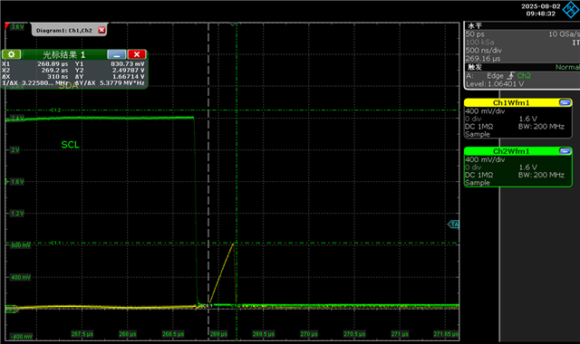The image size is (580, 344).
Task: Click the Rohde & Schwarz logo icon
Action: click(x=571, y=9)
